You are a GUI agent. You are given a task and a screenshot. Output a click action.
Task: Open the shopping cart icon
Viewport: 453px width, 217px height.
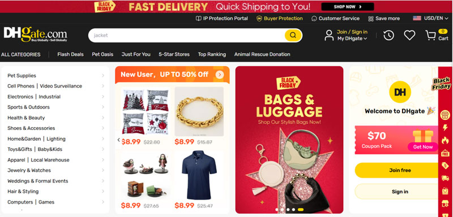(430, 35)
